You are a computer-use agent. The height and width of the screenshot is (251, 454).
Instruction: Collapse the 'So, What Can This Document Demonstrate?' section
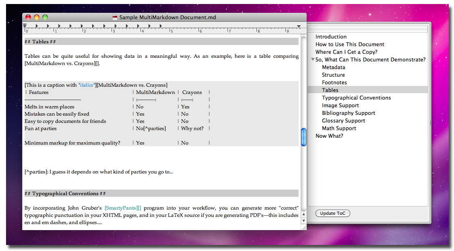pyautogui.click(x=313, y=59)
